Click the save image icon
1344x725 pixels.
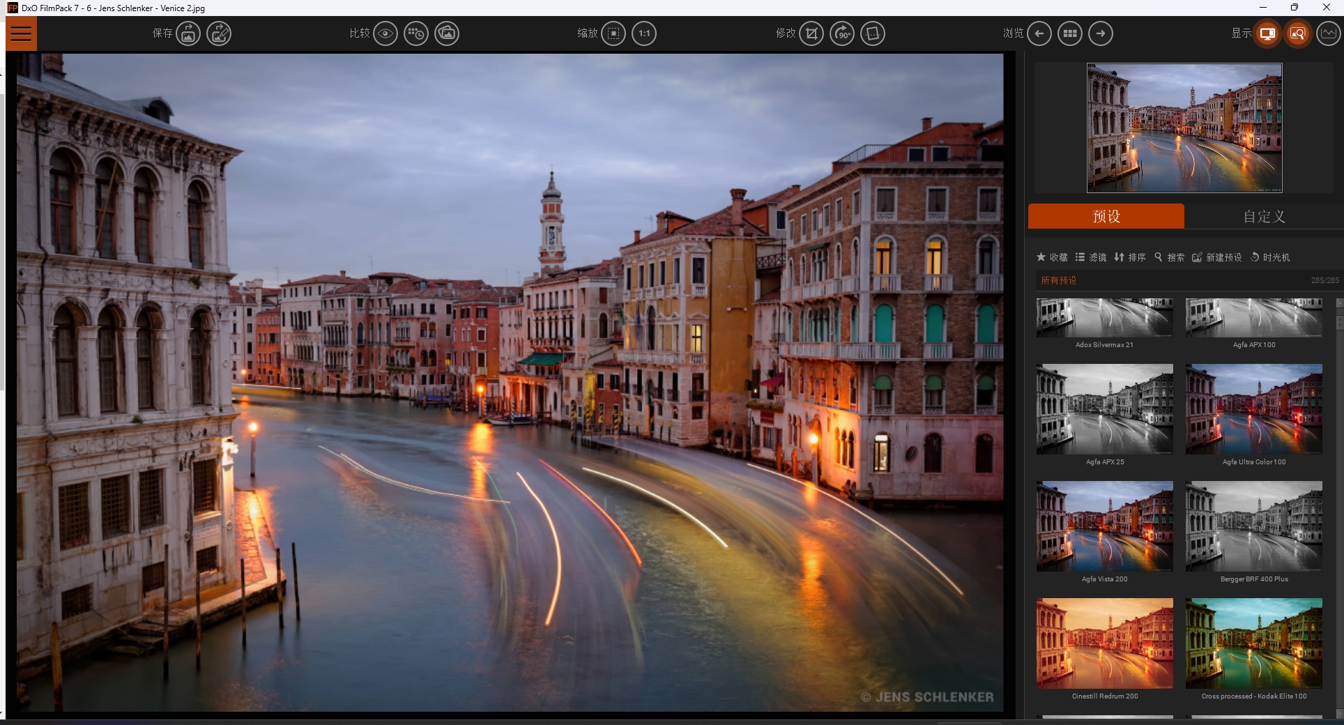coord(188,33)
